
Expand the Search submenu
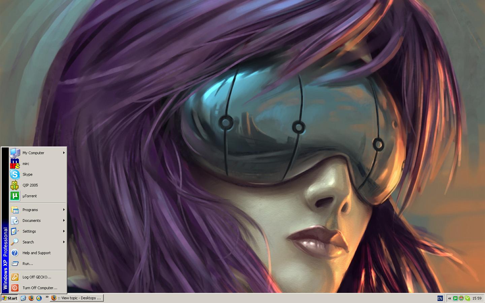[x=38, y=242]
